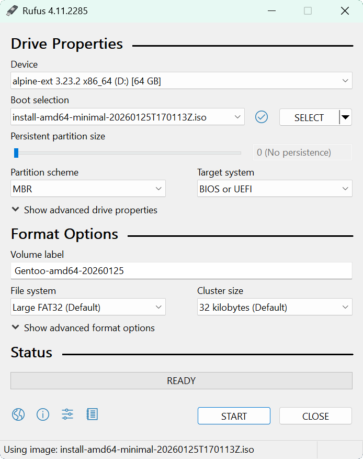Viewport: 363px width, 459px height.
Task: Click the persistent partition size slider
Action: [x=128, y=153]
